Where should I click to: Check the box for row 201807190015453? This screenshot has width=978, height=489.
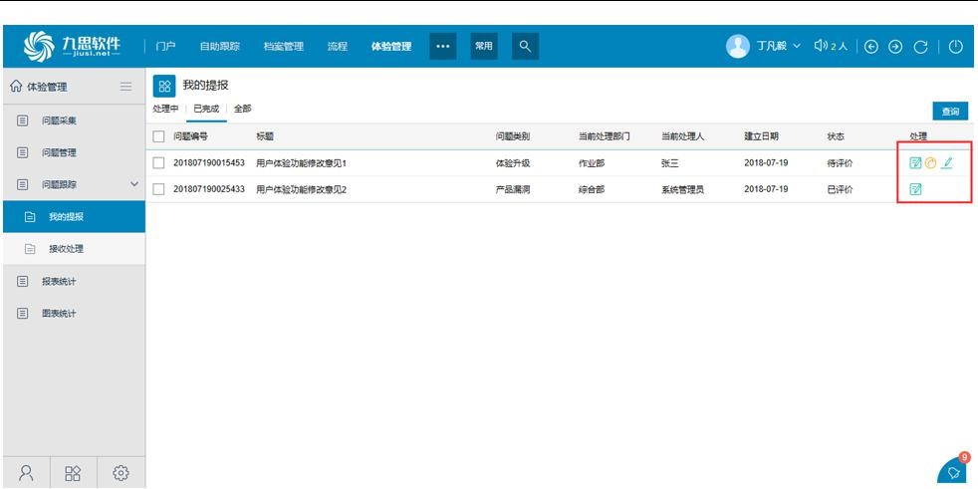pyautogui.click(x=159, y=163)
